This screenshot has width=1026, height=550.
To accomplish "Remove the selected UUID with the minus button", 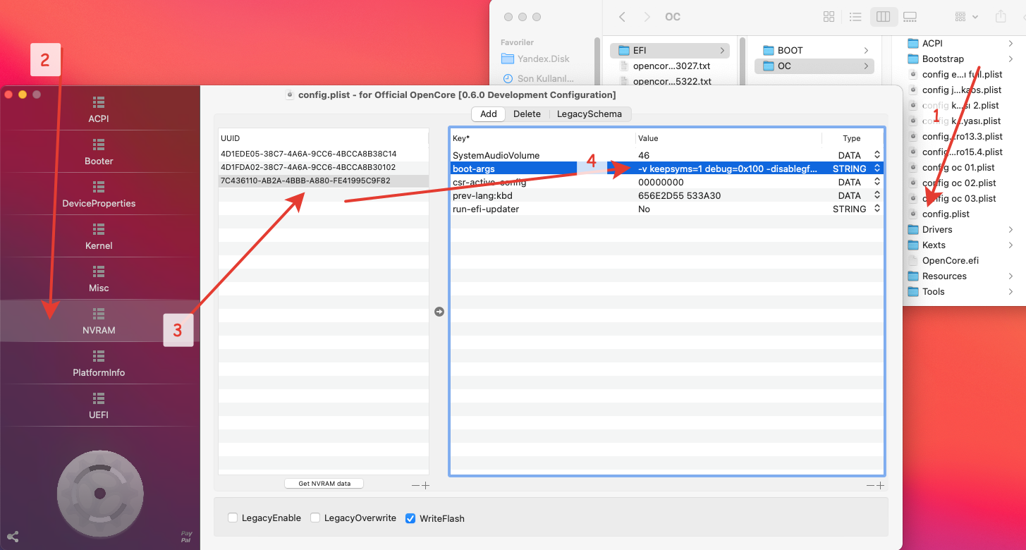I will (415, 485).
